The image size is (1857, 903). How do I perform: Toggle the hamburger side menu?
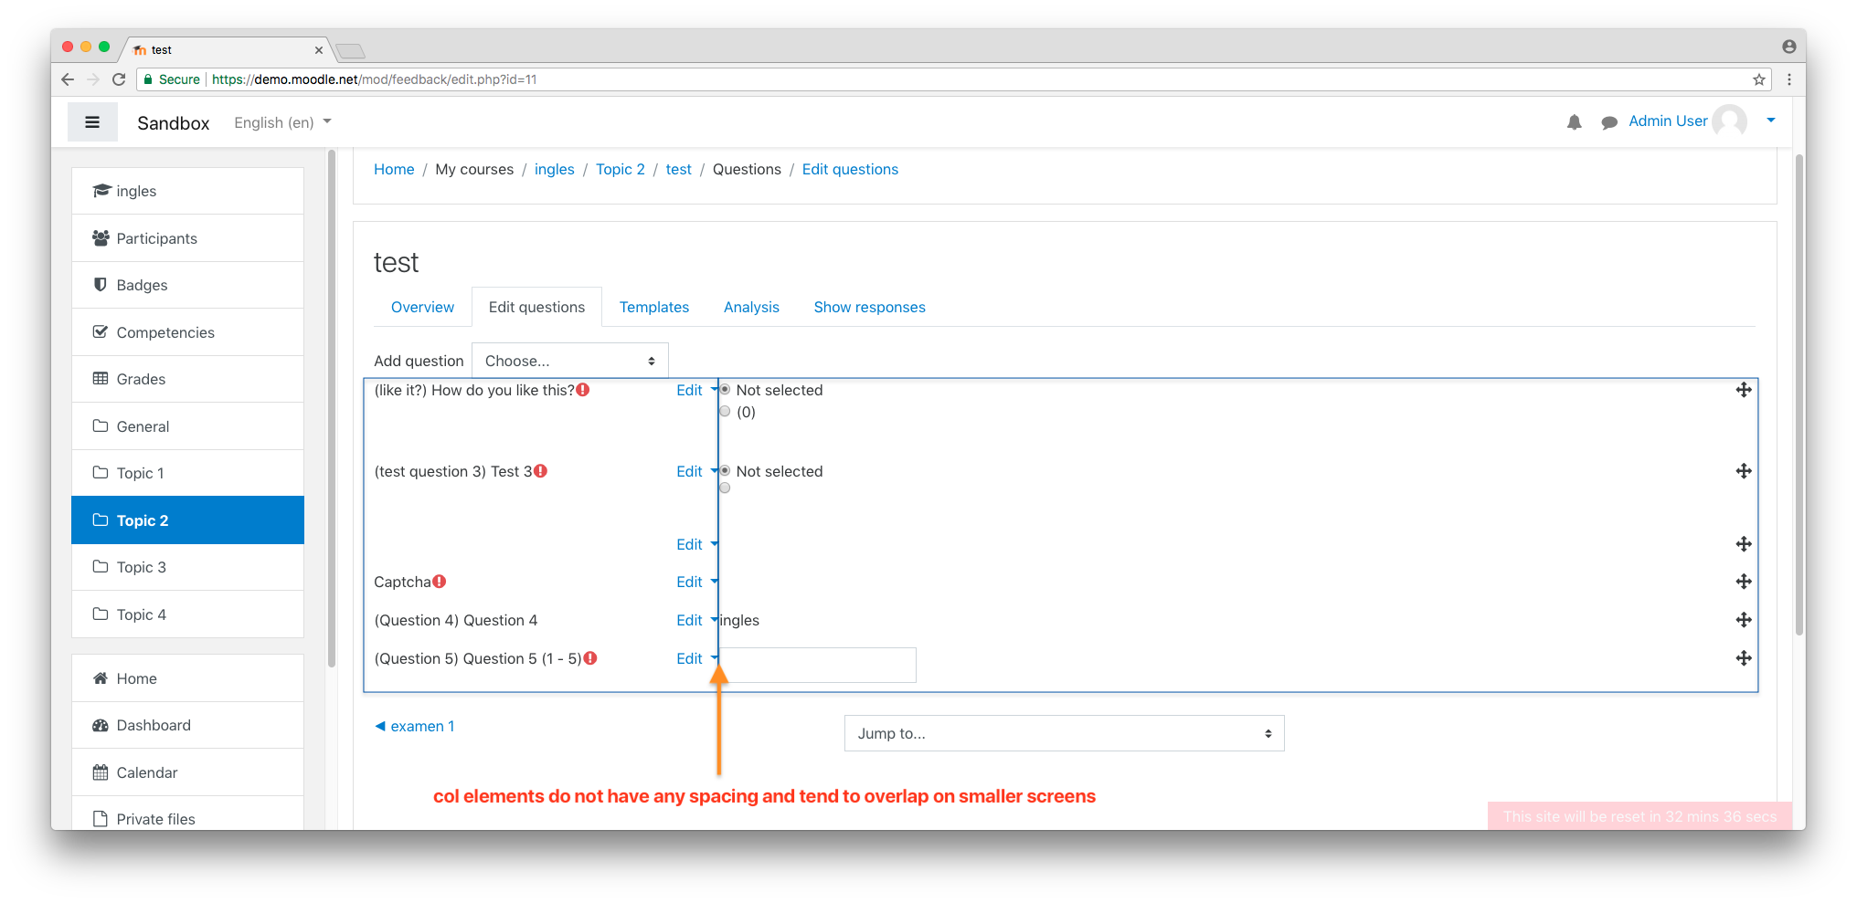click(x=92, y=122)
